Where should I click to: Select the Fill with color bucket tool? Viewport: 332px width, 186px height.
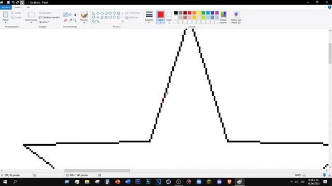70,14
